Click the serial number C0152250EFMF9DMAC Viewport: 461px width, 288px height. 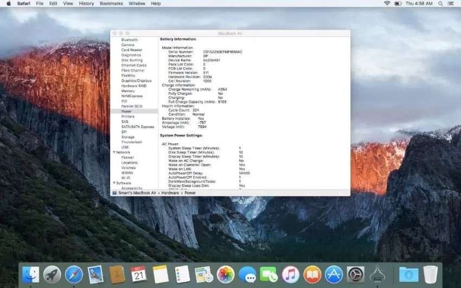(x=222, y=52)
